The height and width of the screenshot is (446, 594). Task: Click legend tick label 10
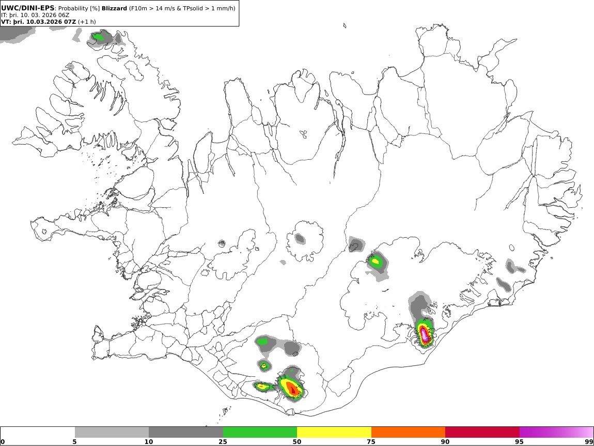149,441
